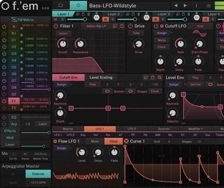Save the preset with the download icon

(x=209, y=6)
